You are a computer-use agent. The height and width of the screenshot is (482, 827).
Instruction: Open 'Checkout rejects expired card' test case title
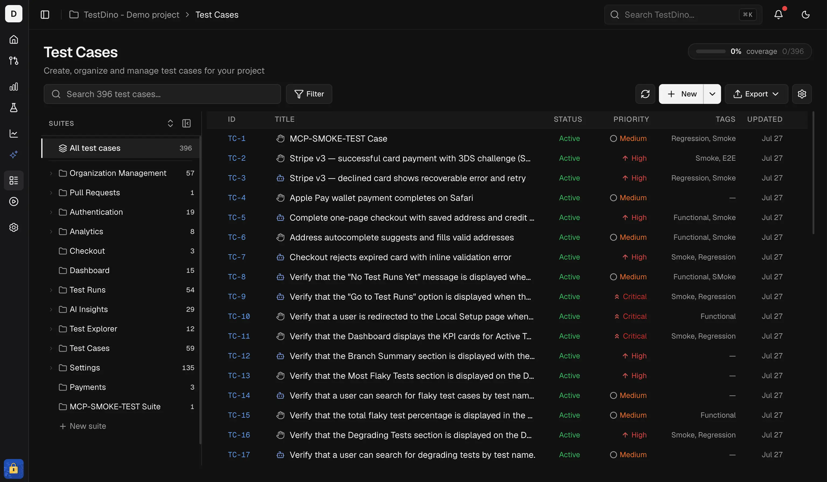click(x=400, y=257)
